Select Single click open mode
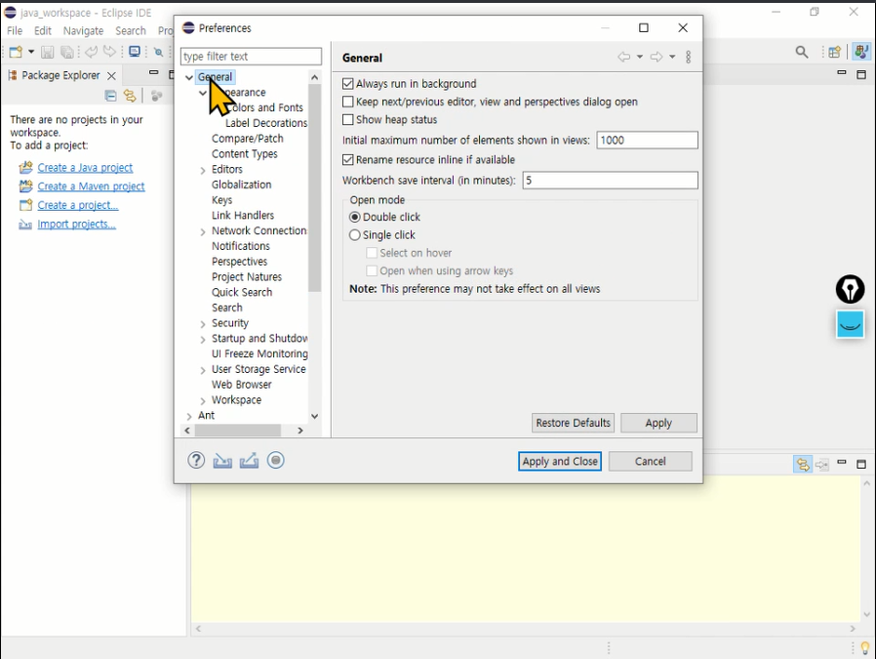The image size is (876, 659). click(x=355, y=234)
